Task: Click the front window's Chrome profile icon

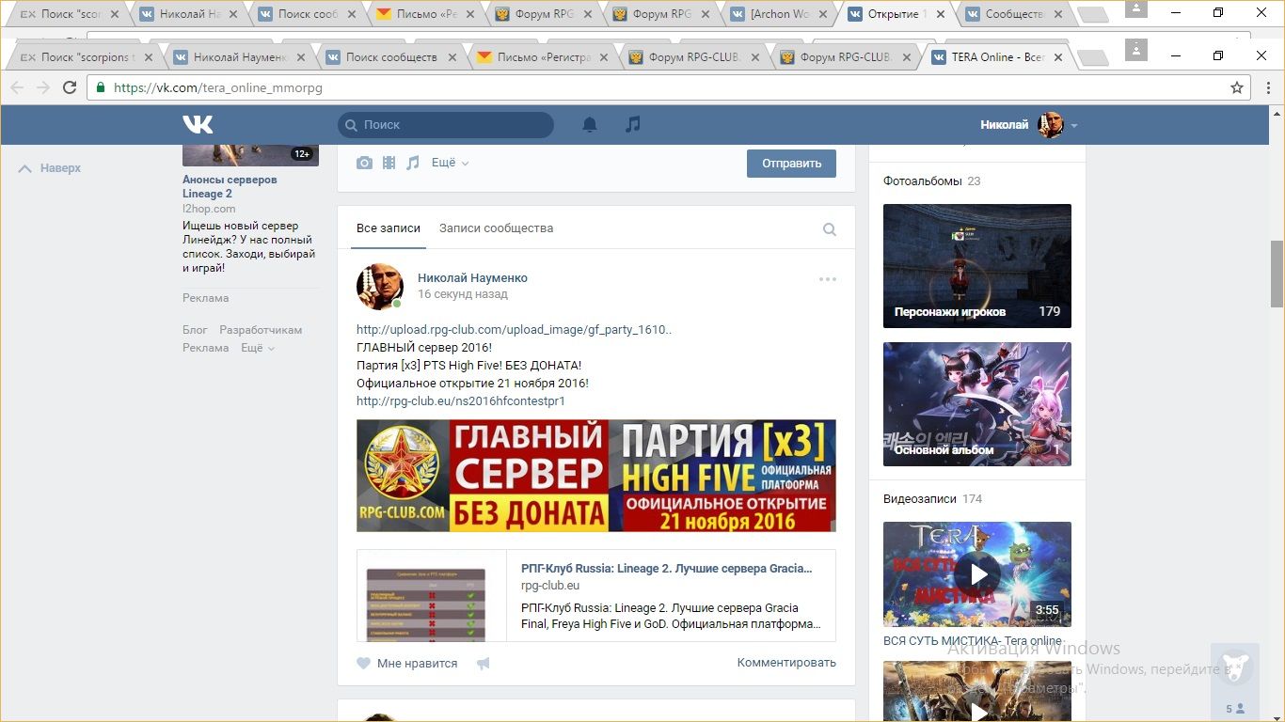Action: pos(1136,49)
